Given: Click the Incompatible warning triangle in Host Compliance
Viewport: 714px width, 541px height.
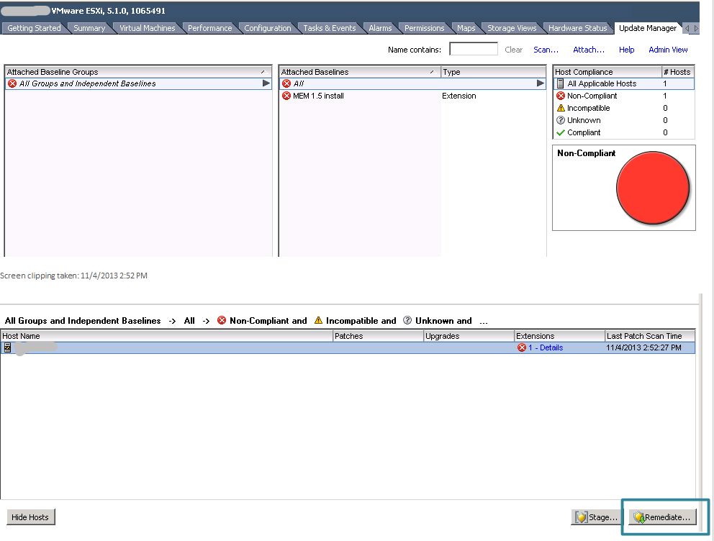Looking at the screenshot, I should pos(561,109).
